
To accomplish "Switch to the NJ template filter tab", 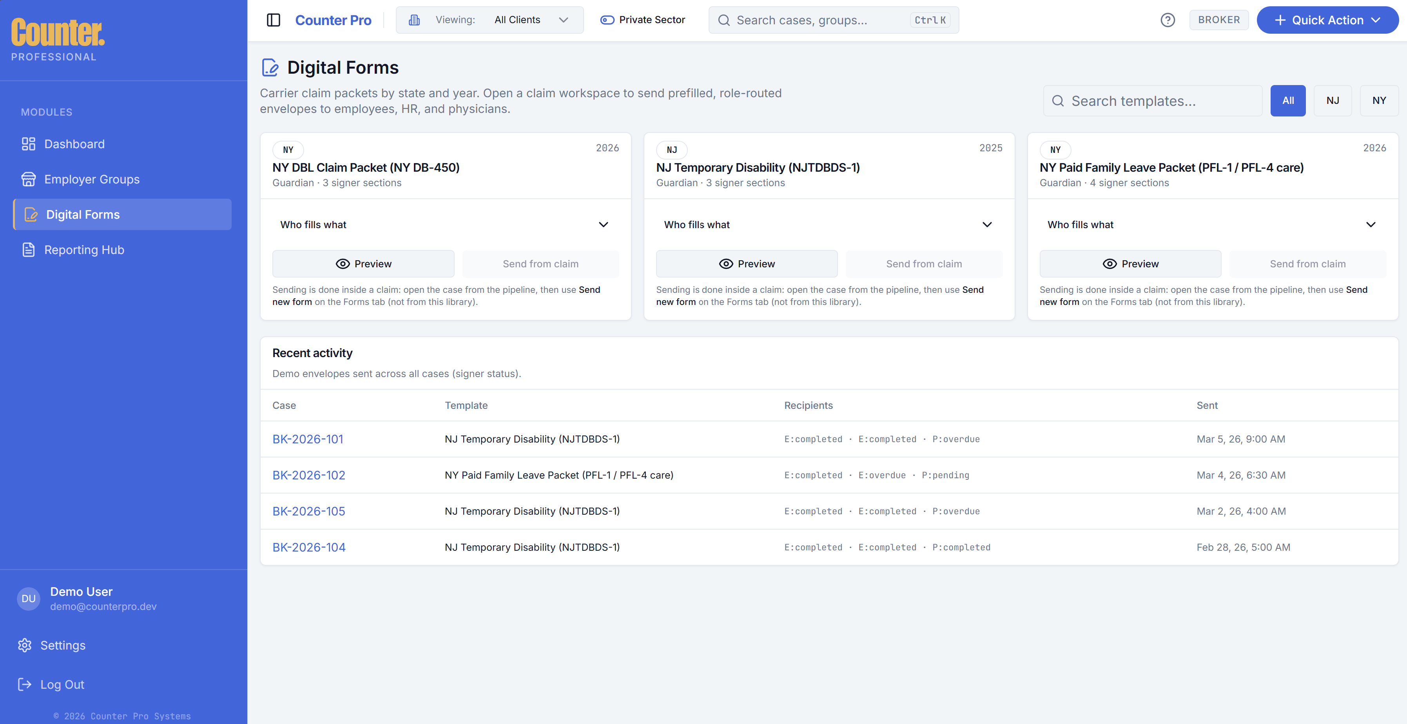I will pos(1333,100).
